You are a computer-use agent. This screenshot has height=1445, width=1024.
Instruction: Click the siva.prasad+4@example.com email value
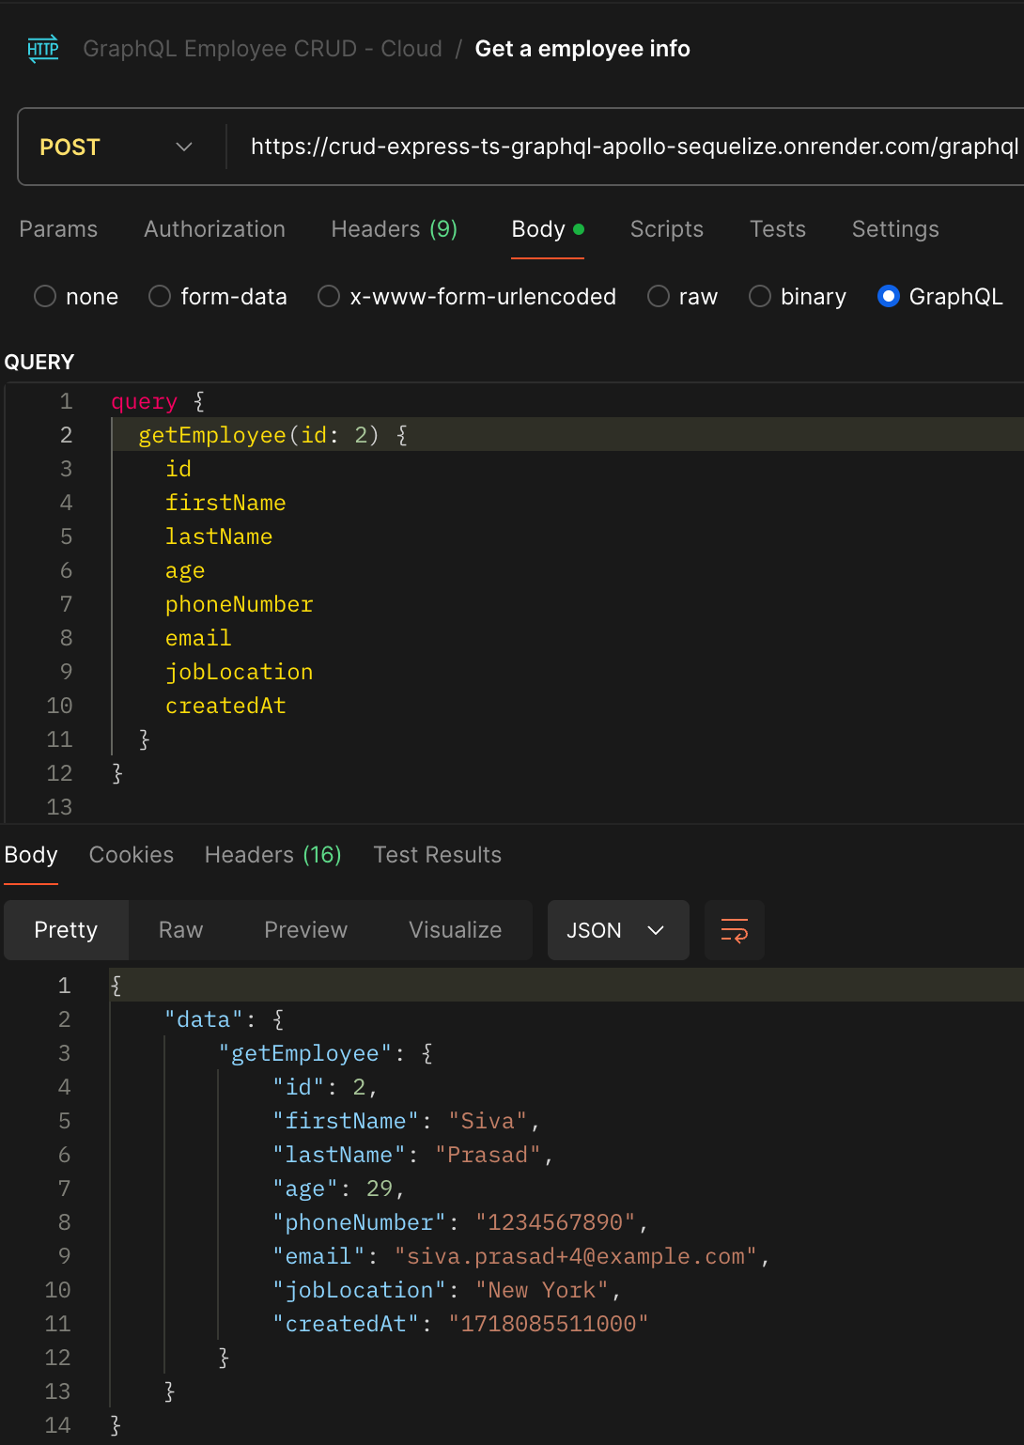(x=576, y=1256)
